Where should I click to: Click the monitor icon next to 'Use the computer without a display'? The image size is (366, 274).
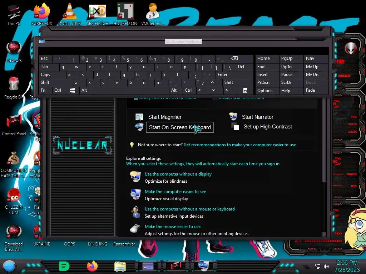(135, 177)
